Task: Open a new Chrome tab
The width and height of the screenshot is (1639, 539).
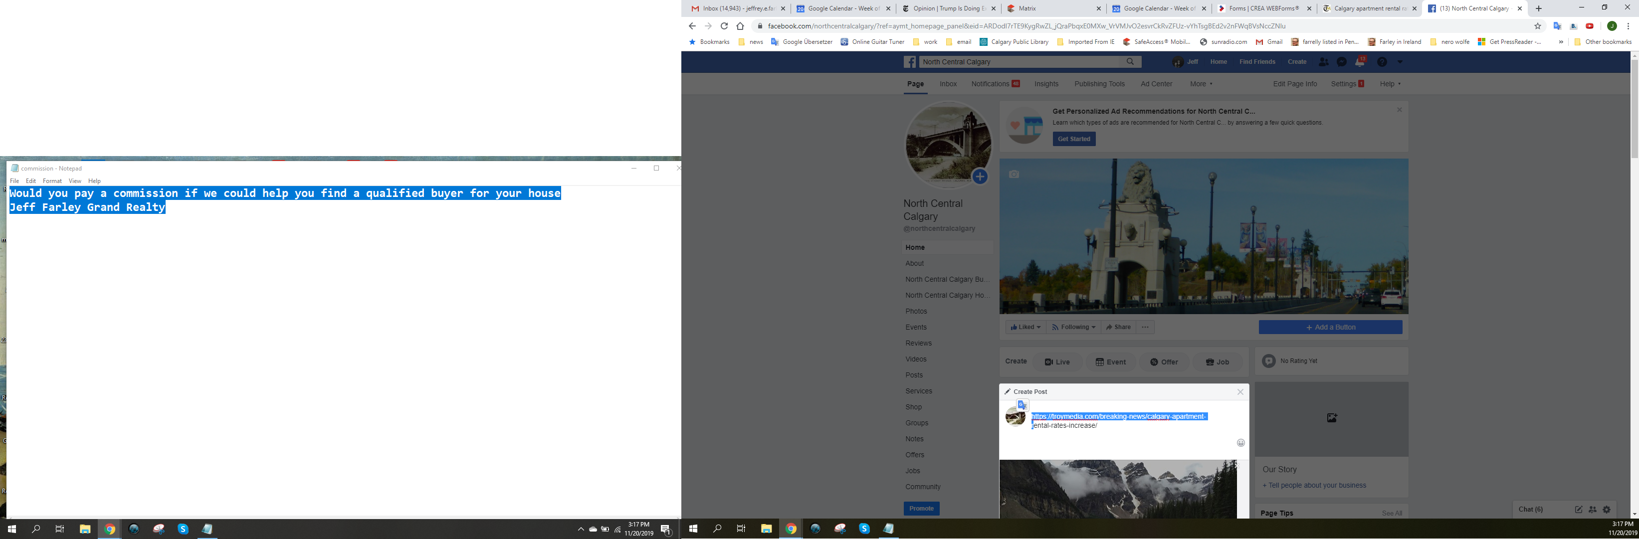Action: point(1539,8)
